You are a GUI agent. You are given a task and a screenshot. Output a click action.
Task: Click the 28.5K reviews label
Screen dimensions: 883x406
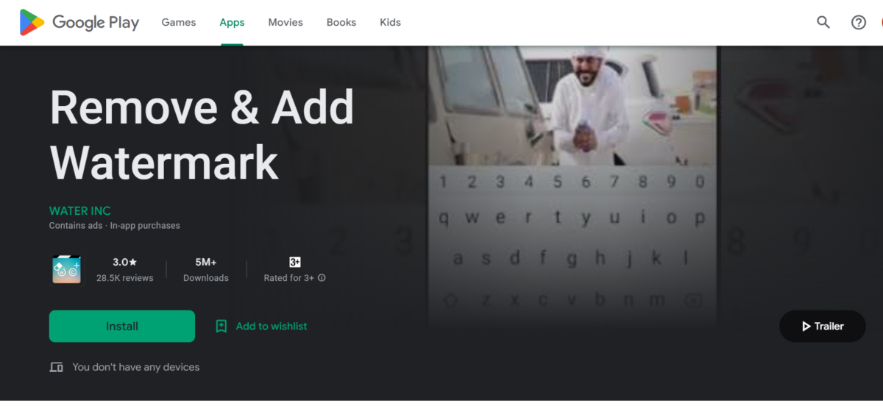(x=124, y=278)
